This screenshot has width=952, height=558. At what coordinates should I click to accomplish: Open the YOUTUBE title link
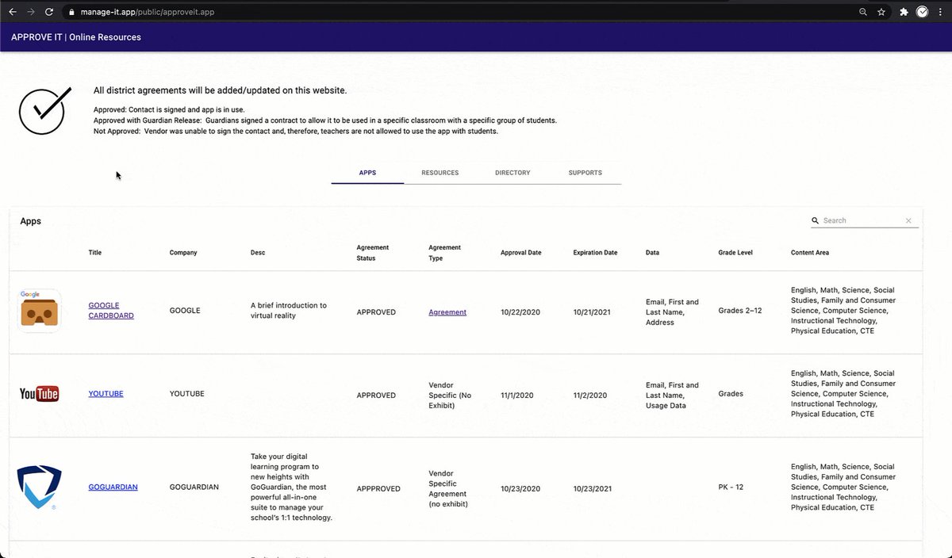106,394
